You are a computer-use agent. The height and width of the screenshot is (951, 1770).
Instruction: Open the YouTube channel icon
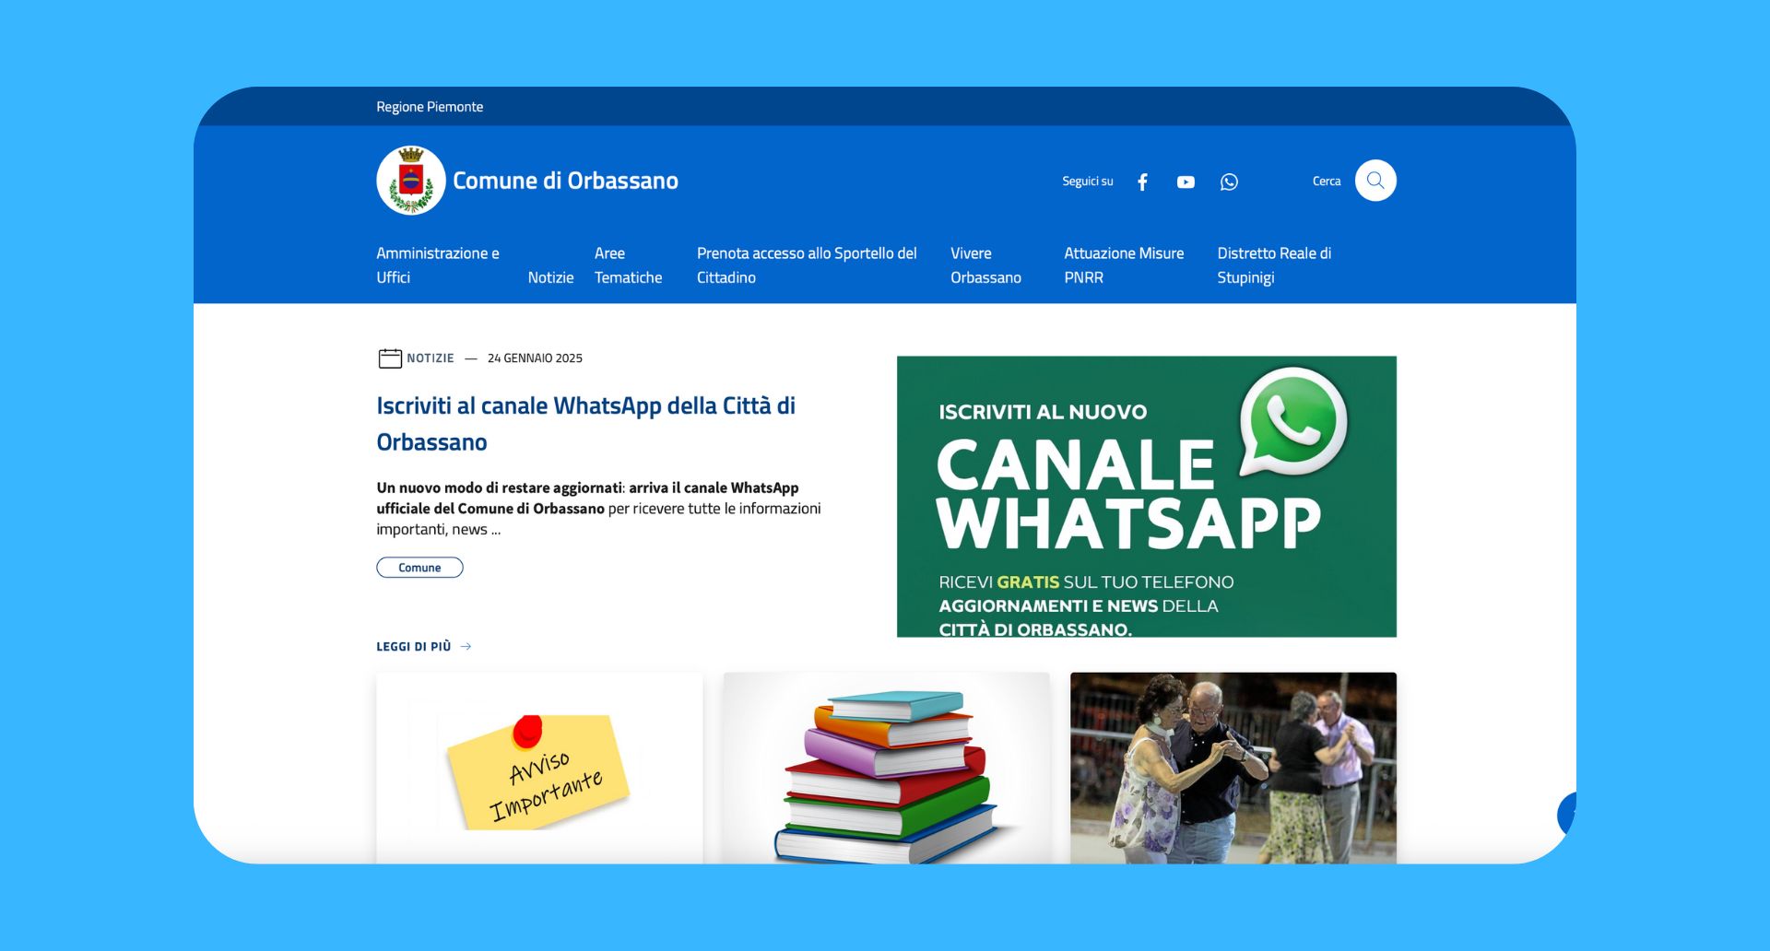point(1186,182)
